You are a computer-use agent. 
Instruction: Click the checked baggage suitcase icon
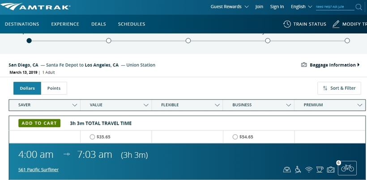[x=331, y=170]
